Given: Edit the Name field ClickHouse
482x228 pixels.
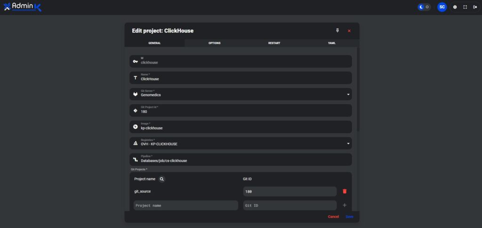Looking at the screenshot, I should pyautogui.click(x=241, y=78).
